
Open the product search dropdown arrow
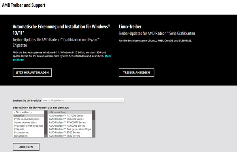pos(122,100)
